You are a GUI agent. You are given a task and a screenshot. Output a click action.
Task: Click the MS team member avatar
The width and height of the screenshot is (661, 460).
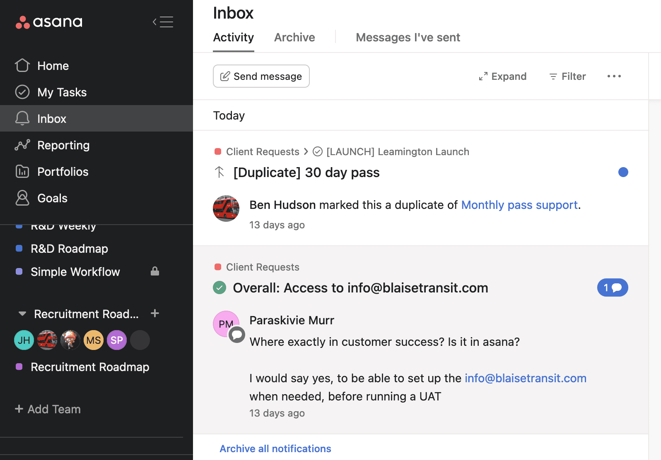tap(94, 340)
